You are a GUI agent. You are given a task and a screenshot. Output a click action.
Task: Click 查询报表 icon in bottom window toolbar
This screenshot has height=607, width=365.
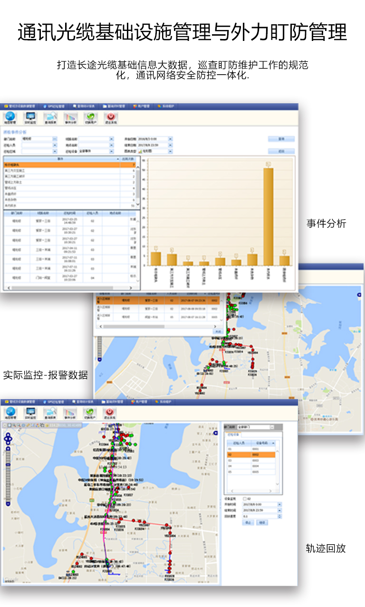coord(50,413)
